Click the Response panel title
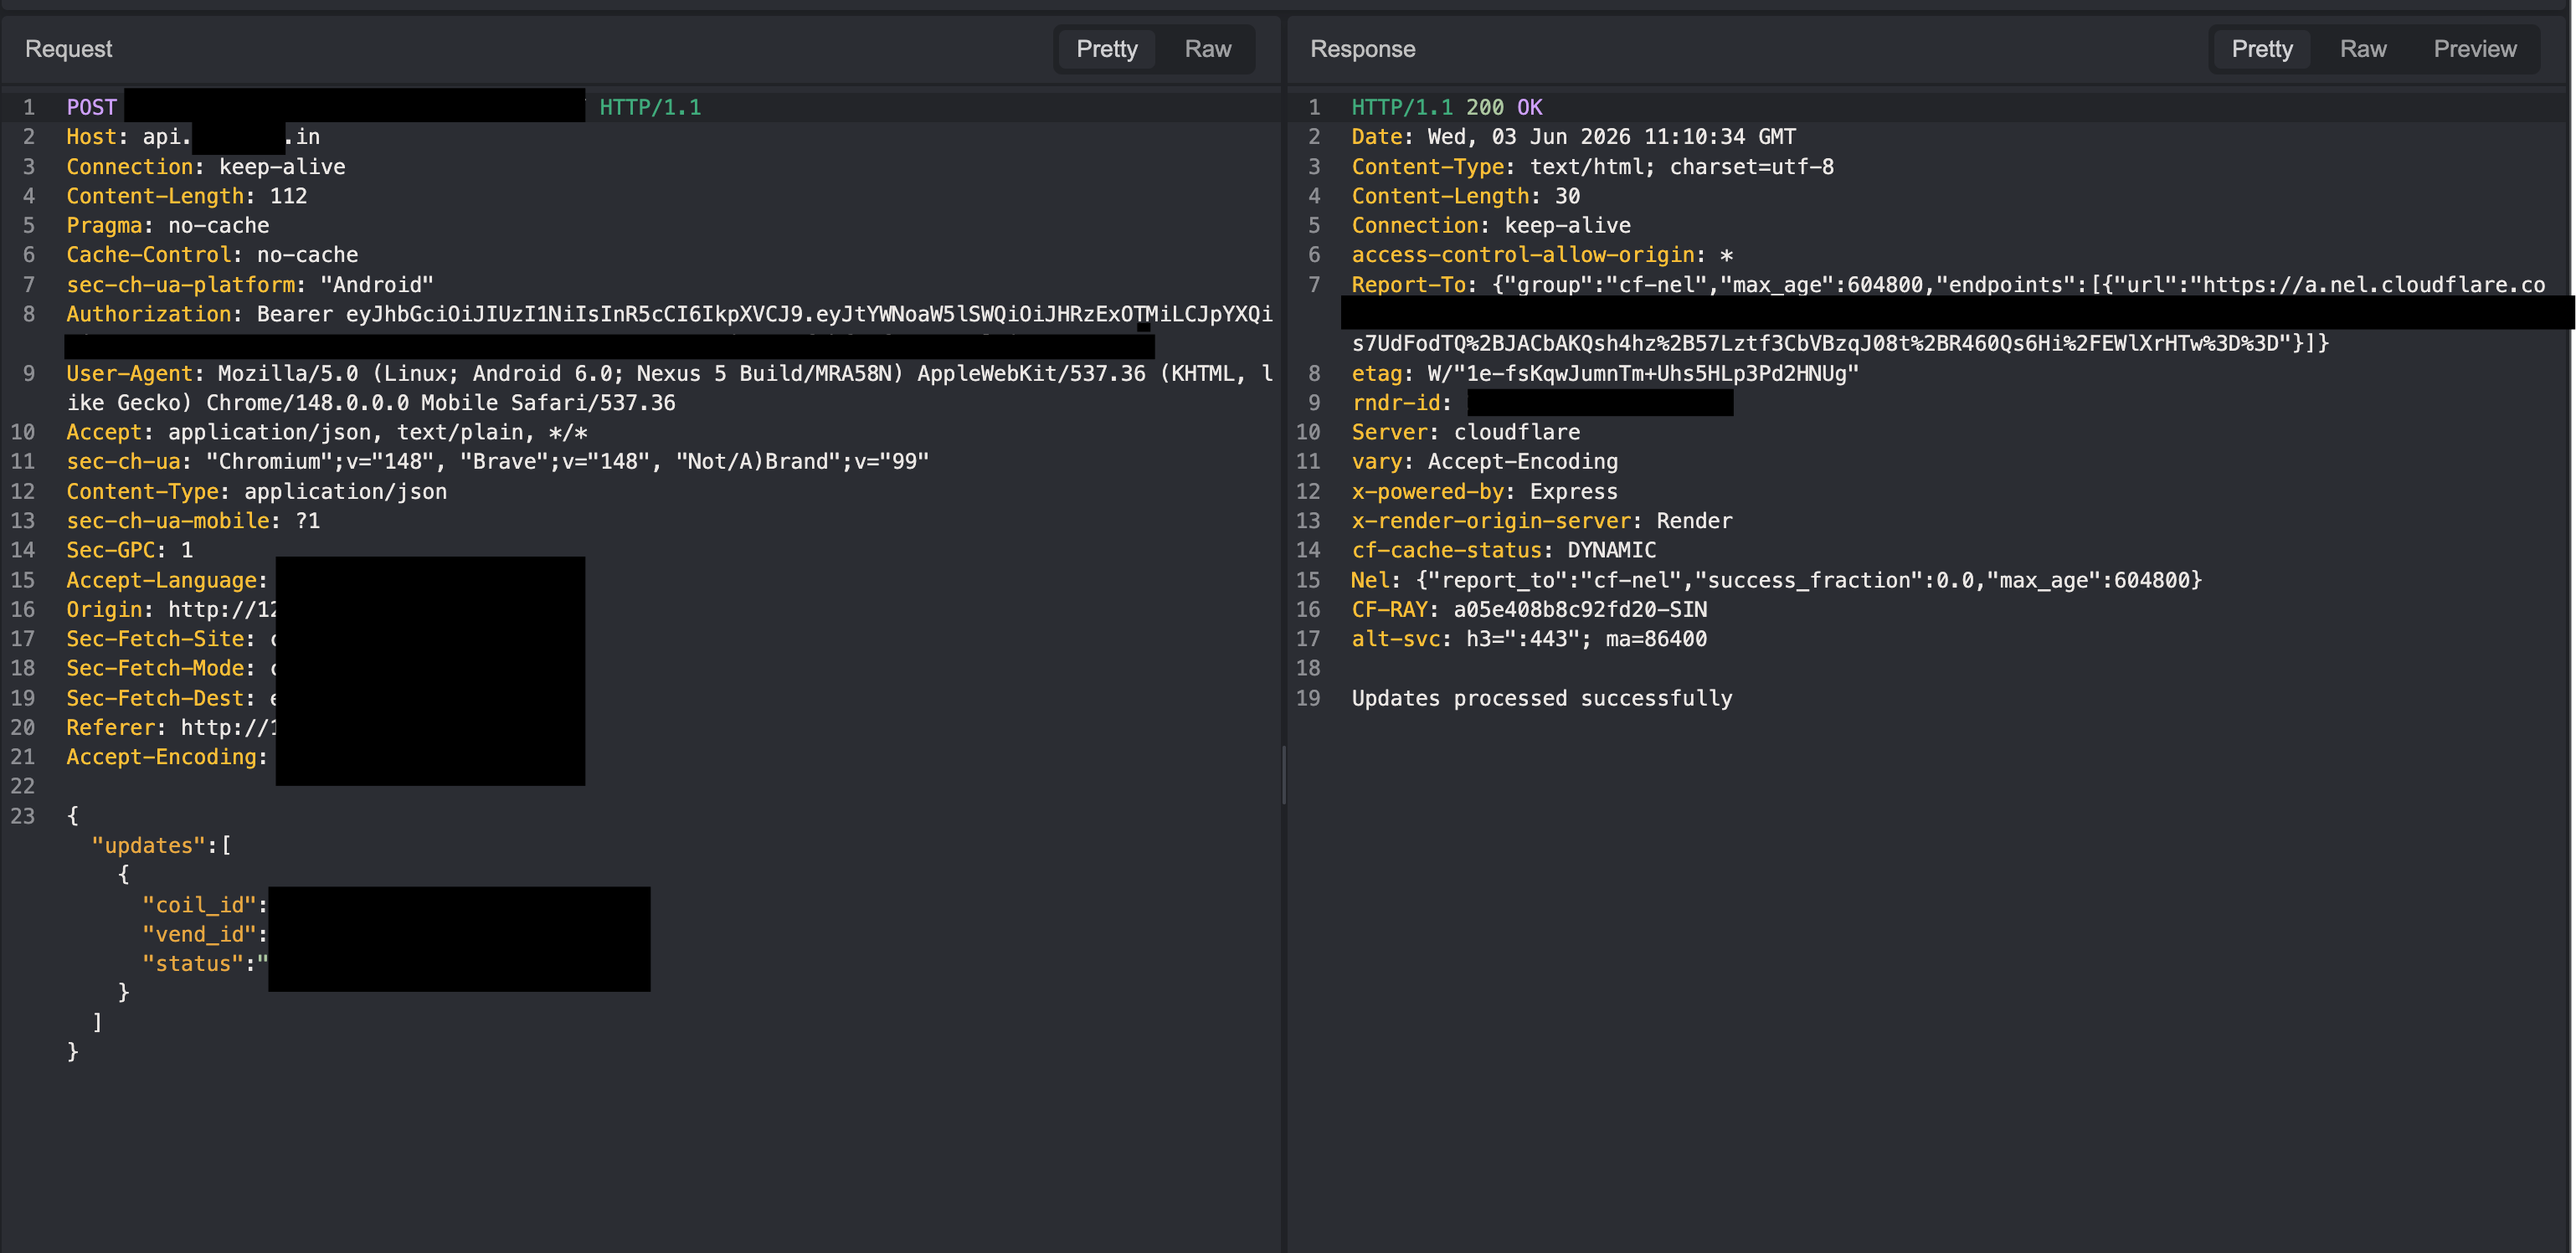Viewport: 2576px width, 1253px height. point(1362,49)
